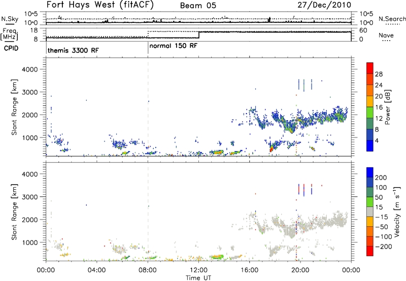Image resolution: width=406 pixels, height=281 pixels.
Task: Click the 'Time UT' axis title
Action: click(x=198, y=278)
